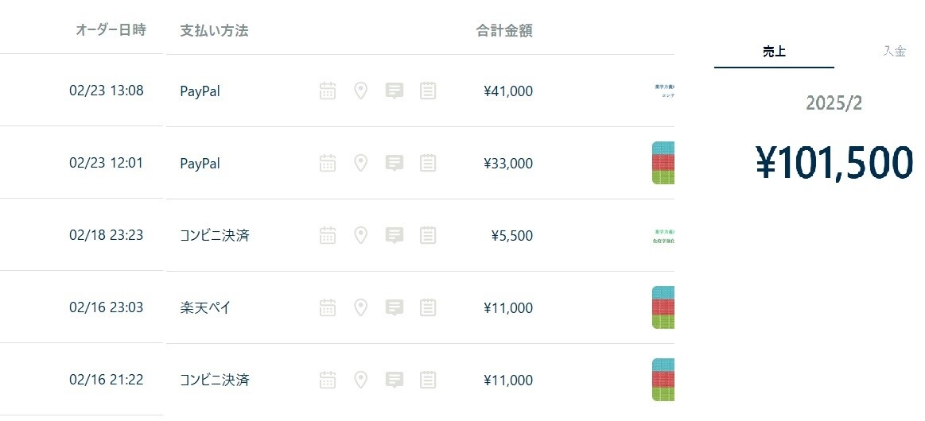
Task: Click location pin in 02/16 23:03 row
Action: (360, 307)
